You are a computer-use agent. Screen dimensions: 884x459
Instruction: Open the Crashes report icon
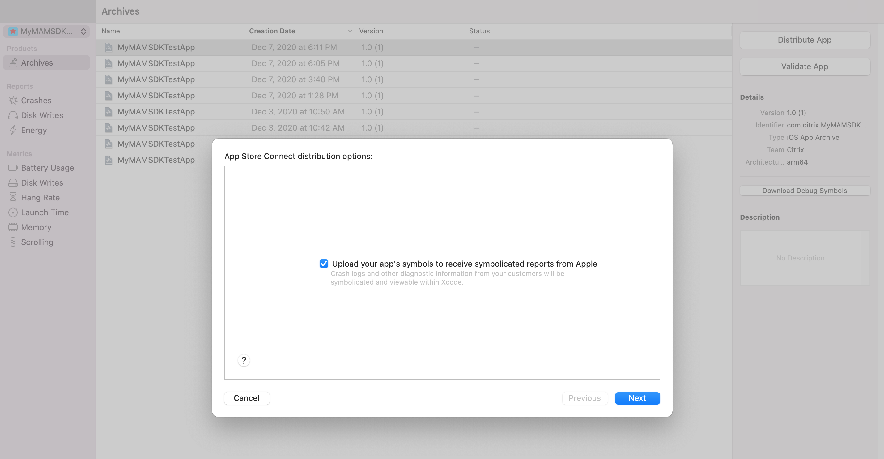(x=13, y=101)
